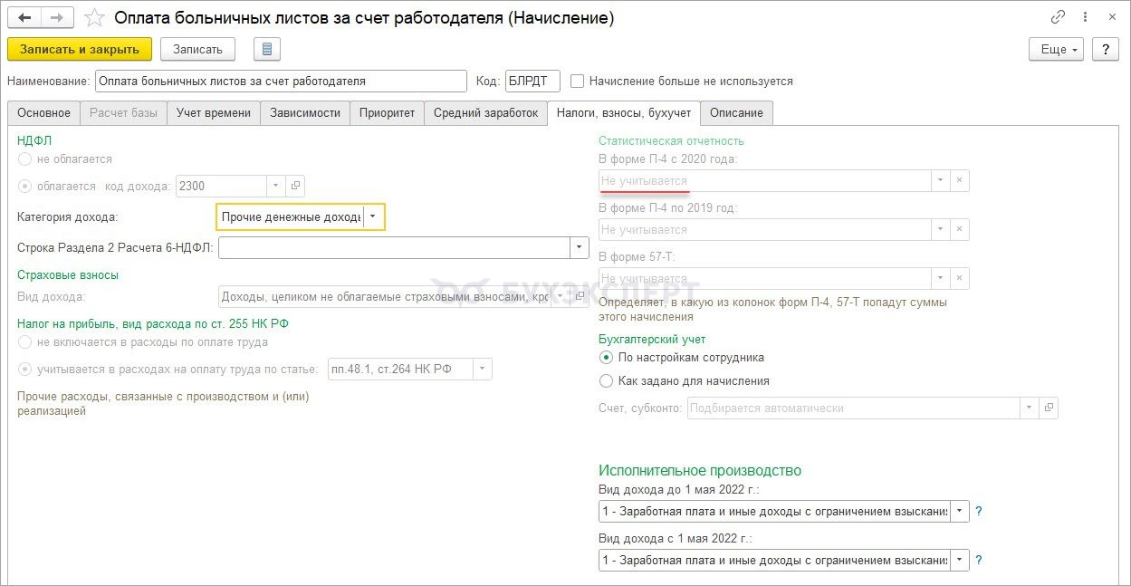Close the form window

[x=1111, y=17]
